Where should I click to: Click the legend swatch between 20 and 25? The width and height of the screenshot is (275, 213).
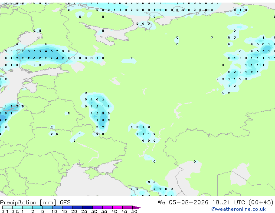pyautogui.click(x=78, y=207)
